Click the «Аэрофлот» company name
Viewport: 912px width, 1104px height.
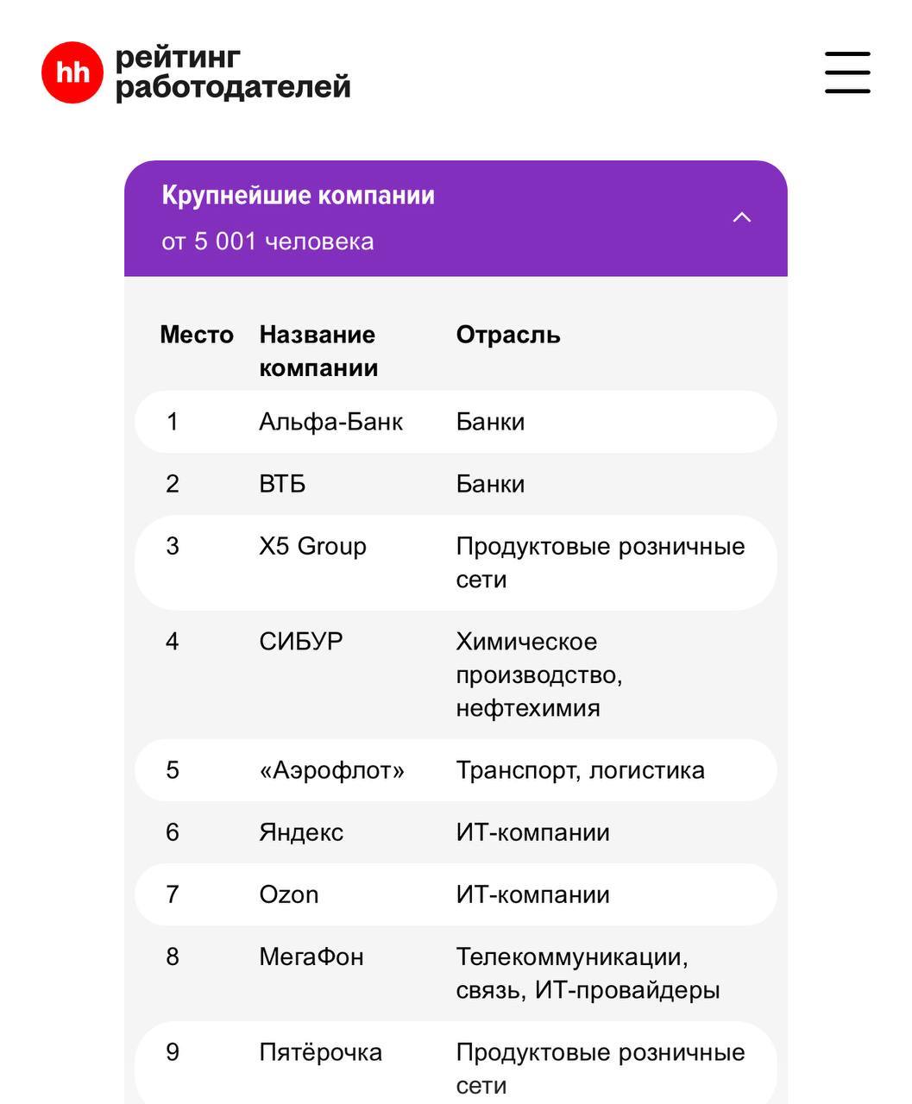click(x=331, y=770)
